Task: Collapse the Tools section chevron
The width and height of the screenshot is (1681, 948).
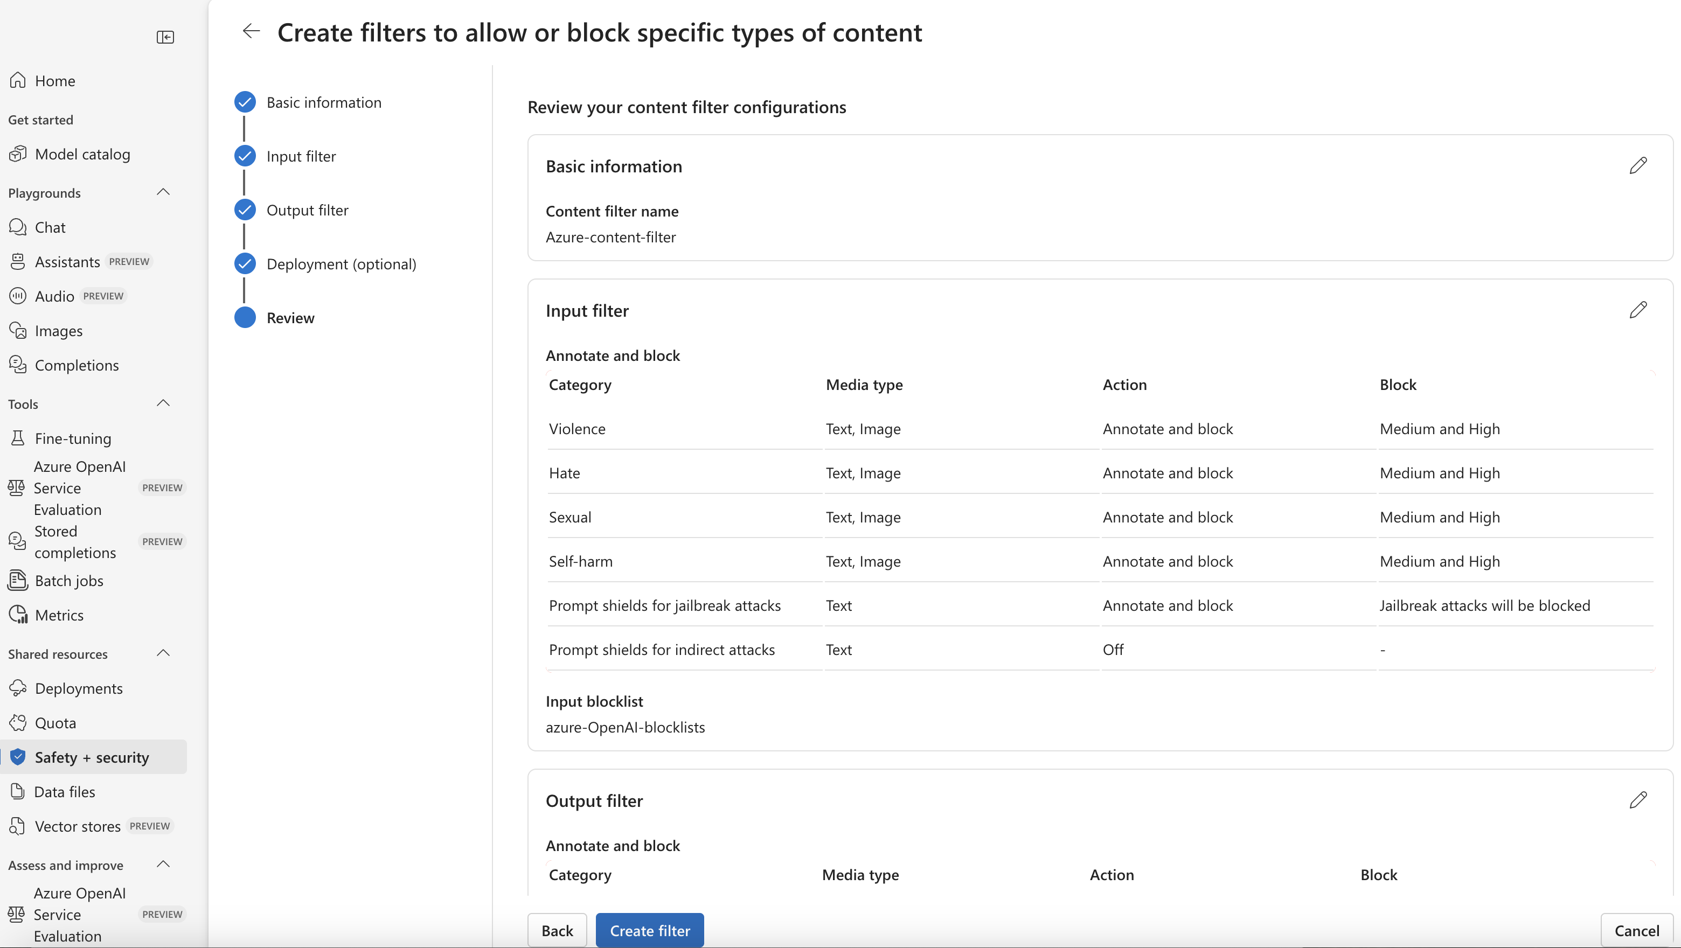Action: tap(163, 403)
